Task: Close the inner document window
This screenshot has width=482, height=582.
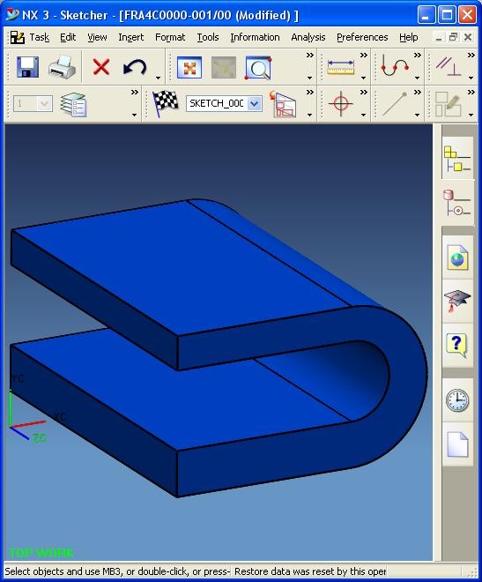Action: (x=468, y=37)
